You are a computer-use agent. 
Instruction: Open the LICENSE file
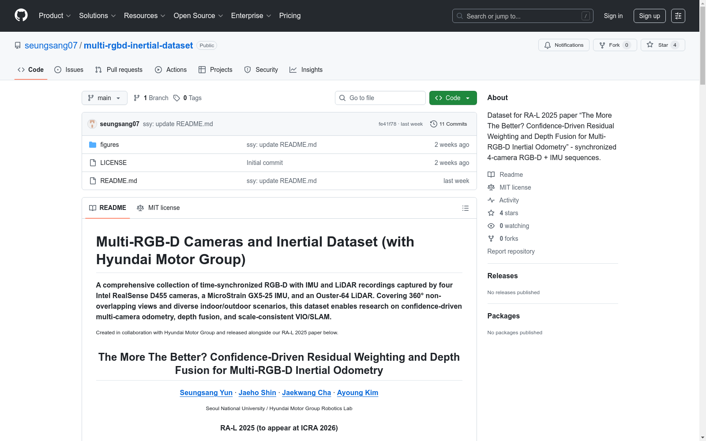click(113, 163)
